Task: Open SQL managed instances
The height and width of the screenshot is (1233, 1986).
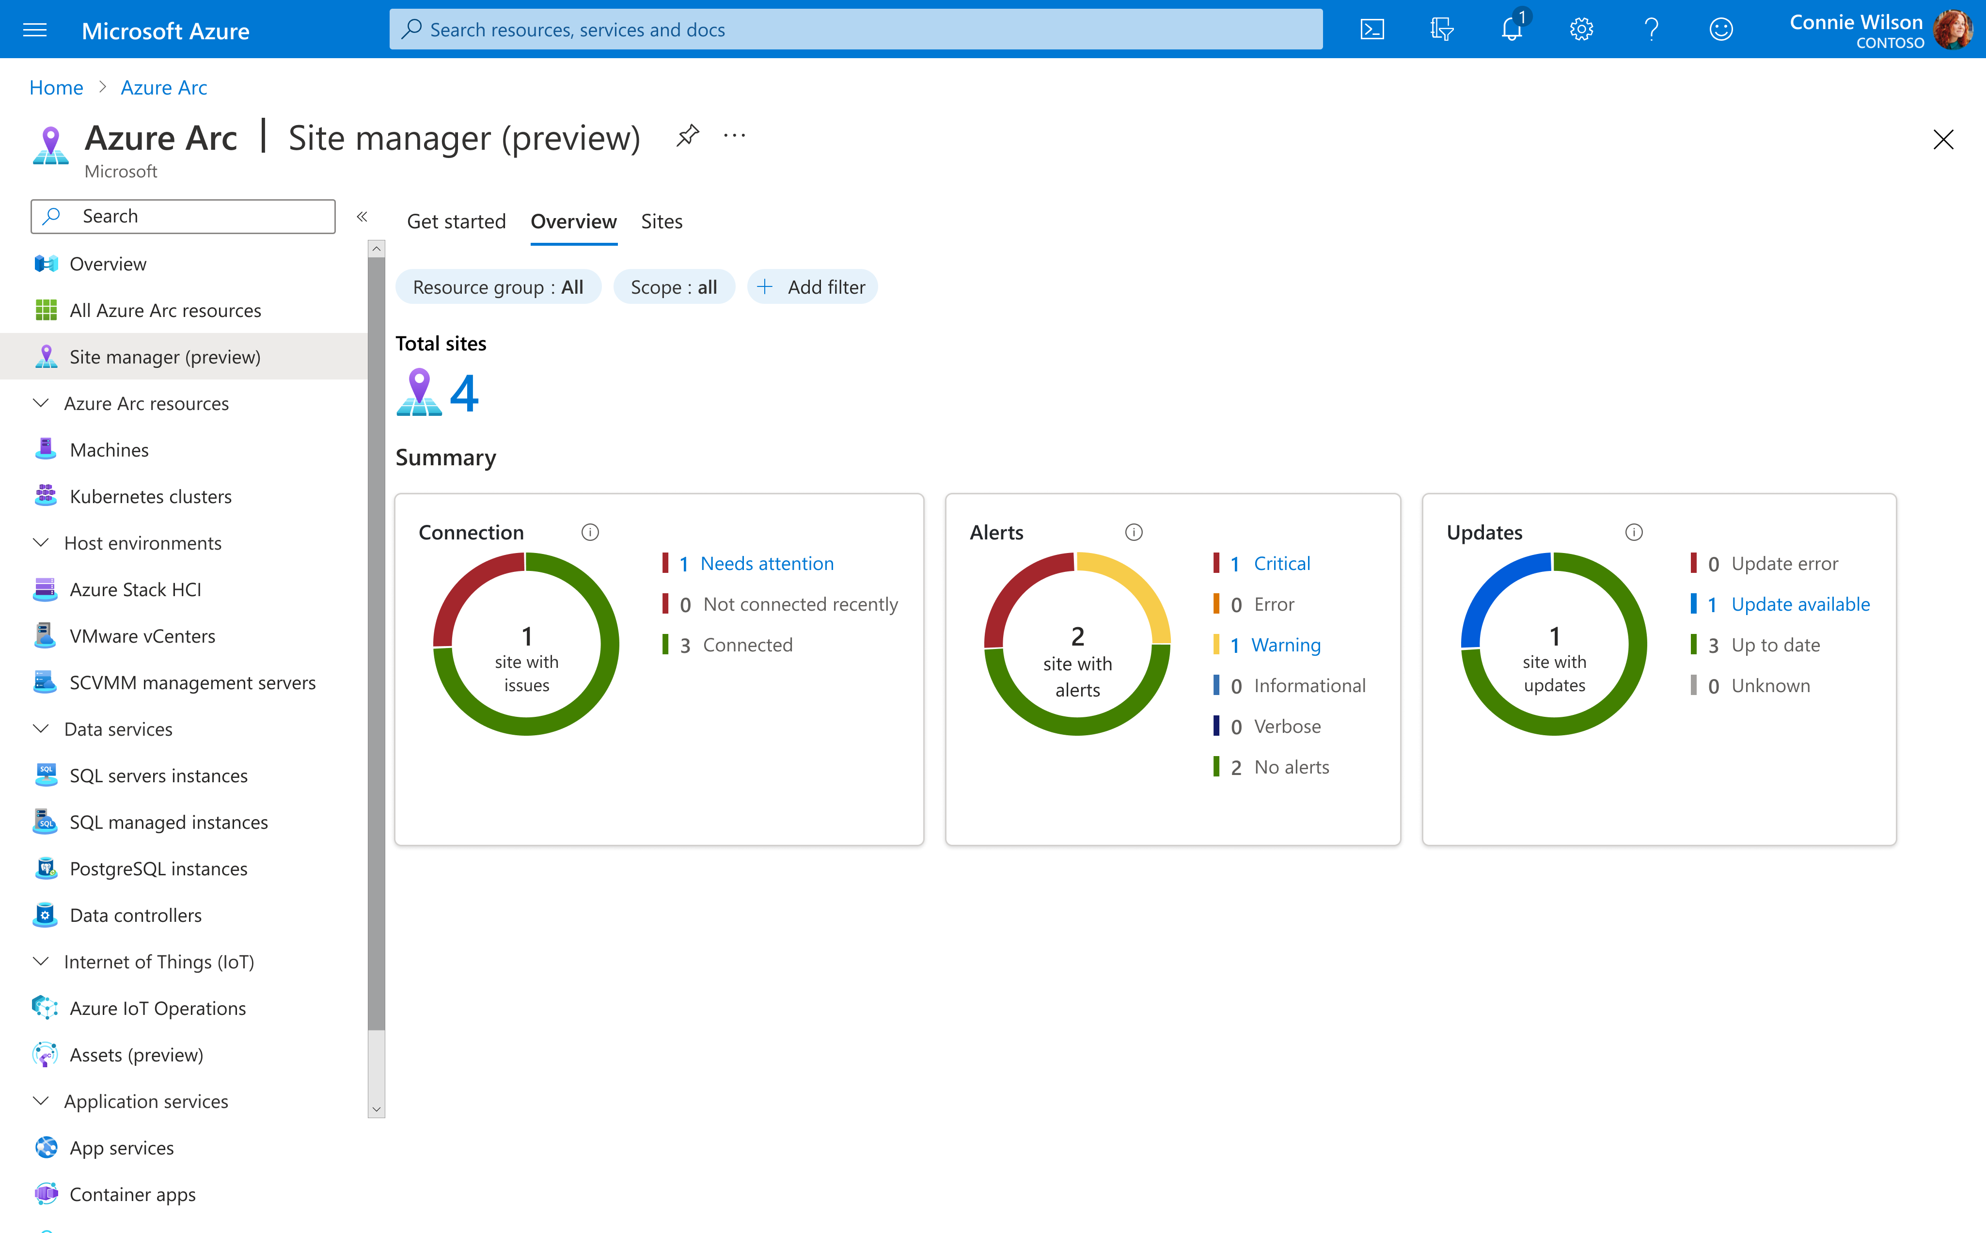Action: [x=168, y=822]
